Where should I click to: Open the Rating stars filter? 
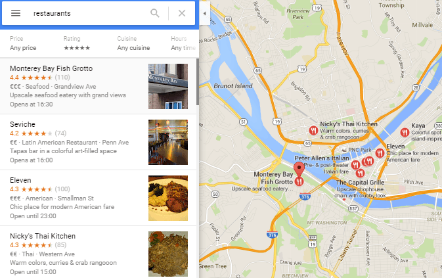(x=77, y=43)
